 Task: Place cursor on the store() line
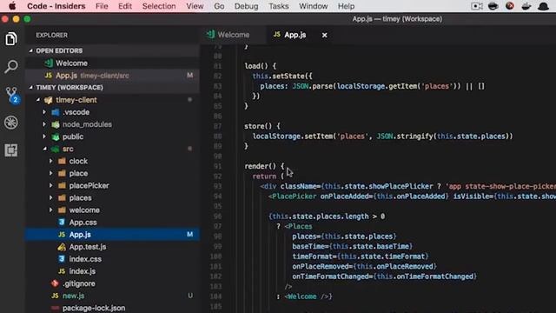pyautogui.click(x=262, y=126)
